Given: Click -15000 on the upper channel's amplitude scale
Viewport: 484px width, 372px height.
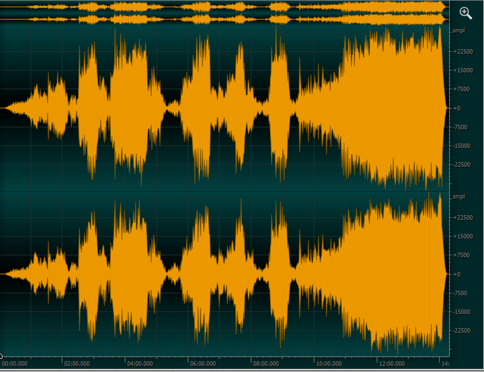Looking at the screenshot, I should [462, 146].
